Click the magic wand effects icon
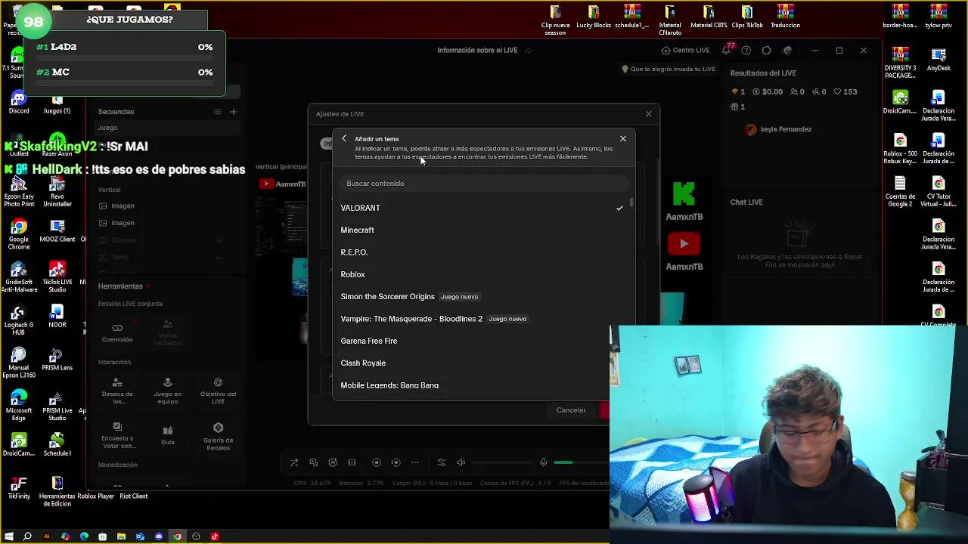 coord(294,462)
